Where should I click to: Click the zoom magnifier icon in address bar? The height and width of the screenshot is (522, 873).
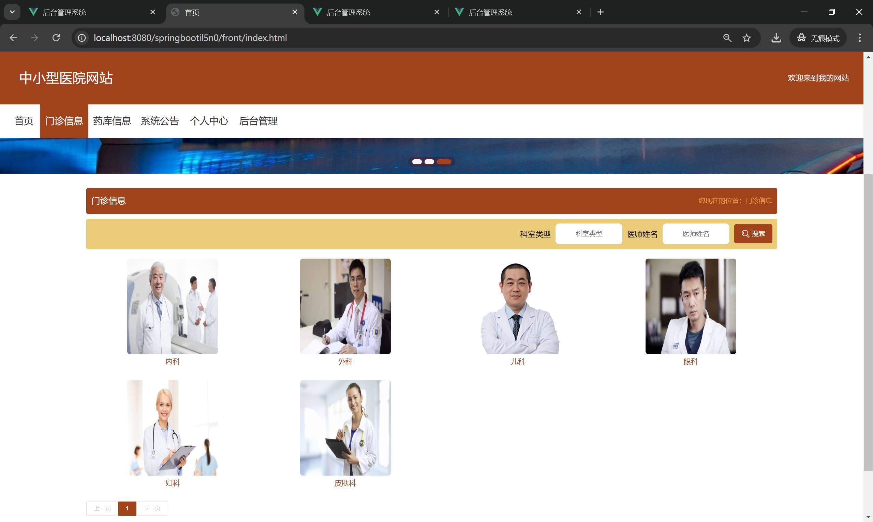pyautogui.click(x=727, y=38)
